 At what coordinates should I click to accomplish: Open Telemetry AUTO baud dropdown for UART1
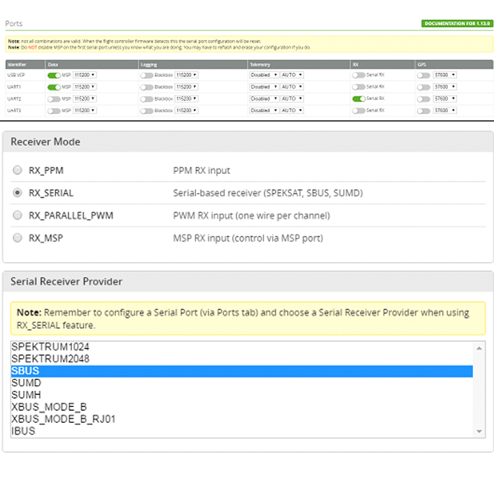292,87
